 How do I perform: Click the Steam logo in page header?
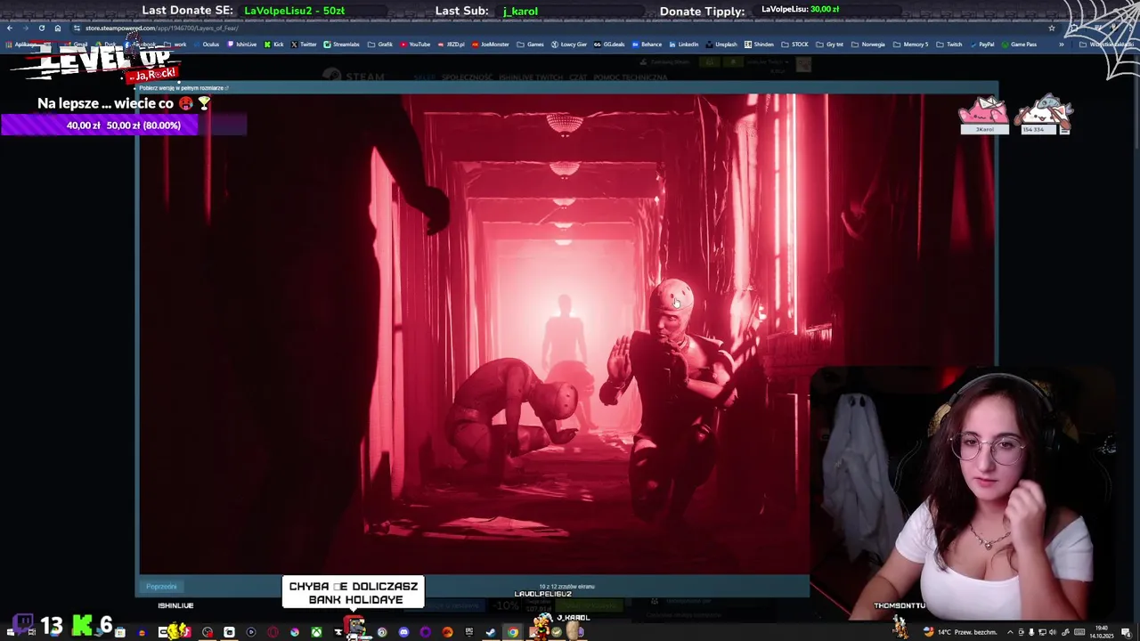[x=354, y=77]
